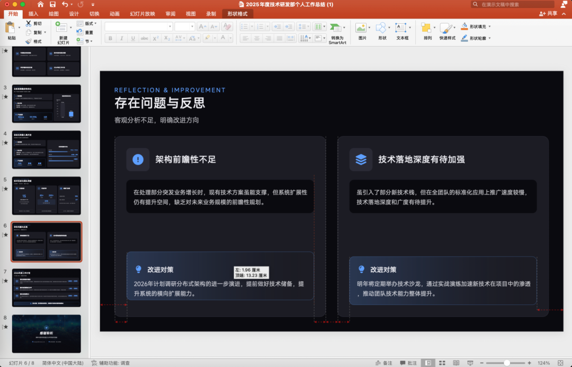572x367 pixels.
Task: Go to the 幻灯片放映 tab
Action: coord(142,14)
